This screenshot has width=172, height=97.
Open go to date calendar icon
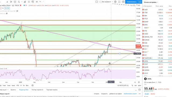tap(32, 85)
